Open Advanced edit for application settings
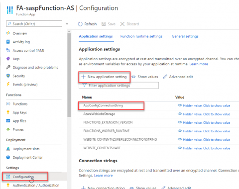Image resolution: width=239 pixels, height=189 pixels. tap(178, 77)
